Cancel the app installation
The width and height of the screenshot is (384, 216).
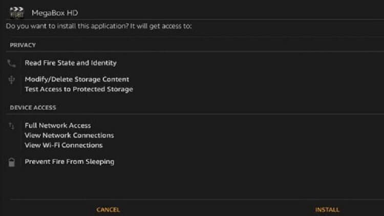tap(108, 210)
